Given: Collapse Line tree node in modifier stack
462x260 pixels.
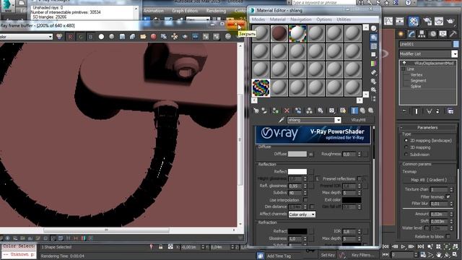Looking at the screenshot, I should click(404, 69).
